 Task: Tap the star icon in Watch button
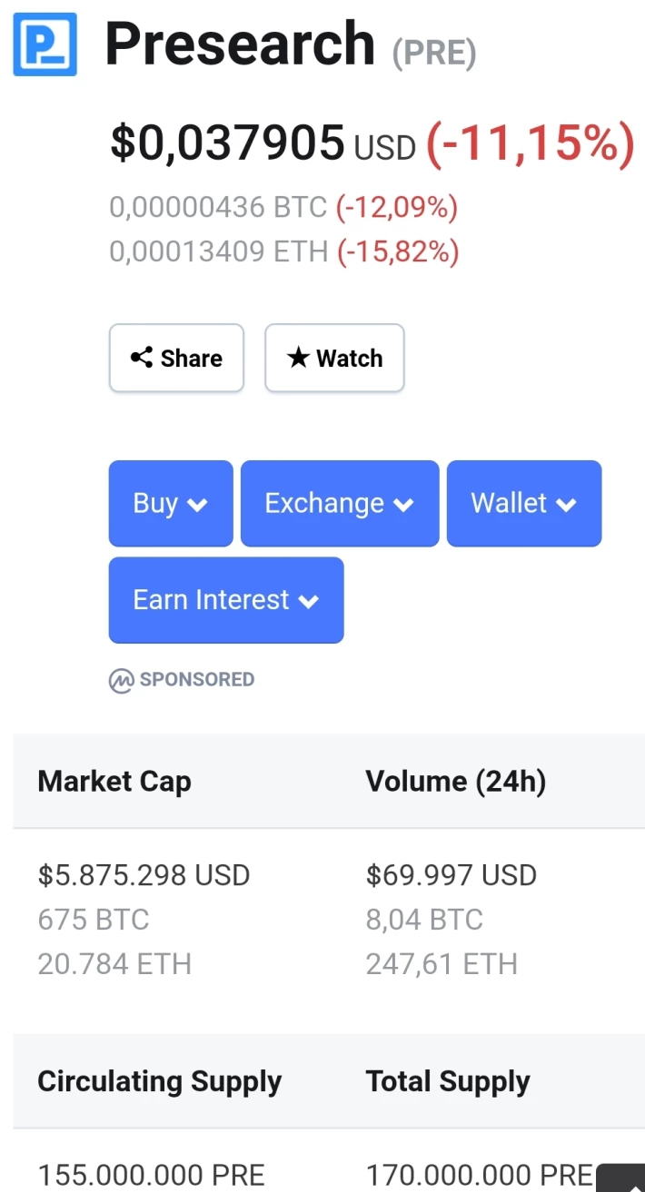(x=298, y=358)
